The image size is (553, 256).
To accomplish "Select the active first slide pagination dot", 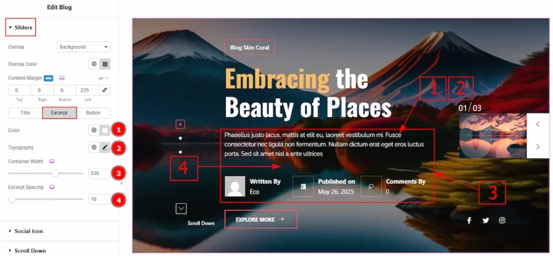I will click(x=181, y=124).
